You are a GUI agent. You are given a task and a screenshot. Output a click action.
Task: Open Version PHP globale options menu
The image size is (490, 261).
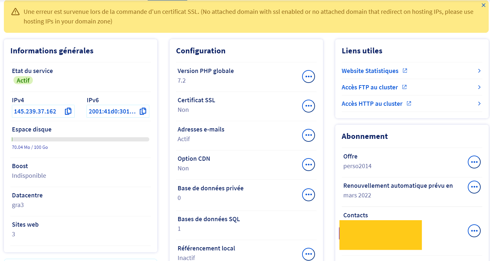(308, 76)
